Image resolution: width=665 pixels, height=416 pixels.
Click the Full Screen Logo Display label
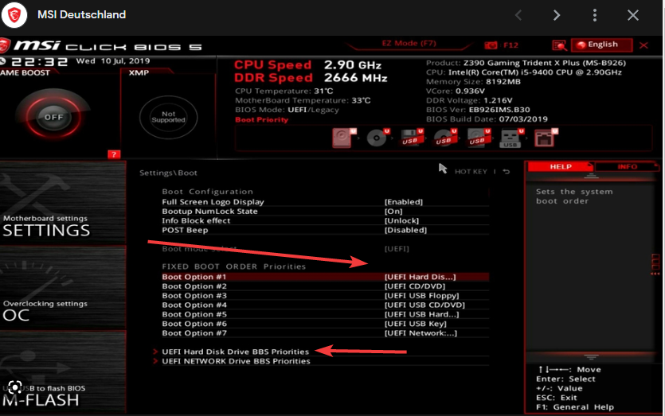click(213, 202)
